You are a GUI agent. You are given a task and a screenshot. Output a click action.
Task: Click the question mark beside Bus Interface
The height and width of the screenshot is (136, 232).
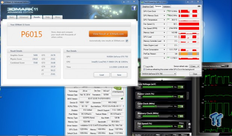pos(123,106)
